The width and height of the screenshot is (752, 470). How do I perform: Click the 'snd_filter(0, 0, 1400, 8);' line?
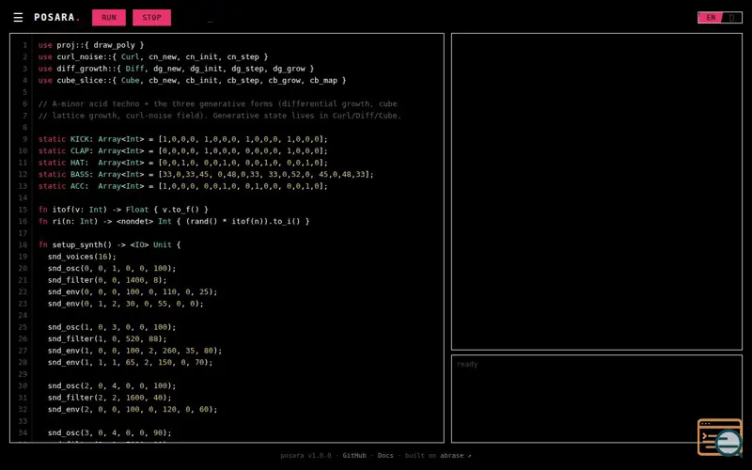pos(107,280)
